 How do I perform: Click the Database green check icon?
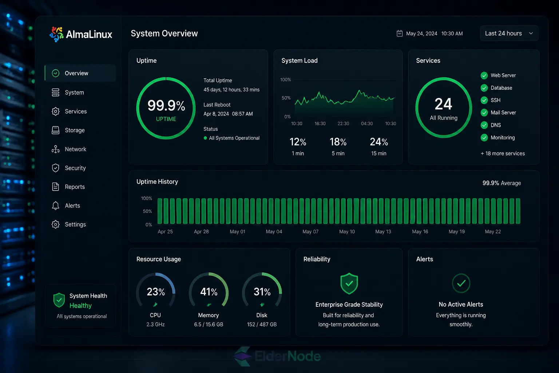484,88
